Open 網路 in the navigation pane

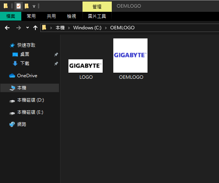pos(22,124)
